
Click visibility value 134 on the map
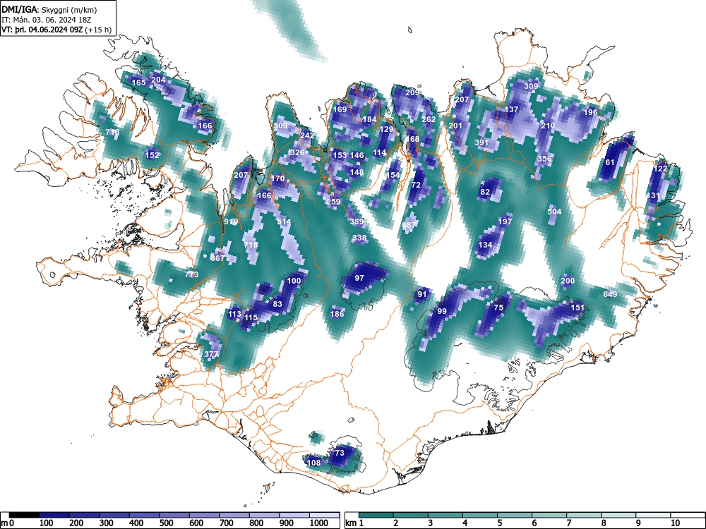(x=486, y=245)
